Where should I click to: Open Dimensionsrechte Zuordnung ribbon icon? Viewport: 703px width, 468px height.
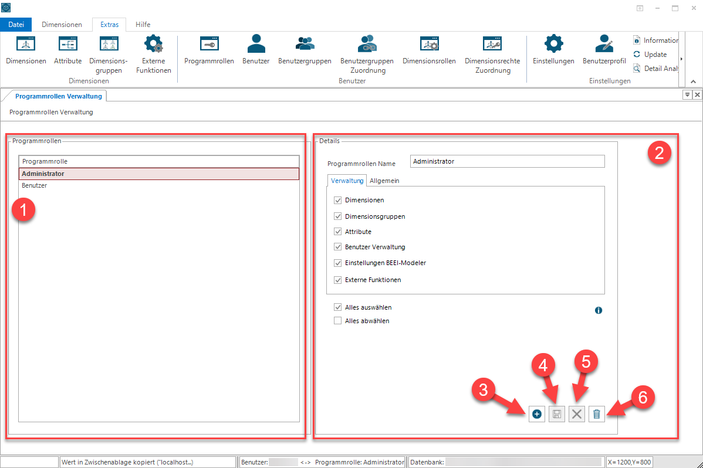point(492,54)
